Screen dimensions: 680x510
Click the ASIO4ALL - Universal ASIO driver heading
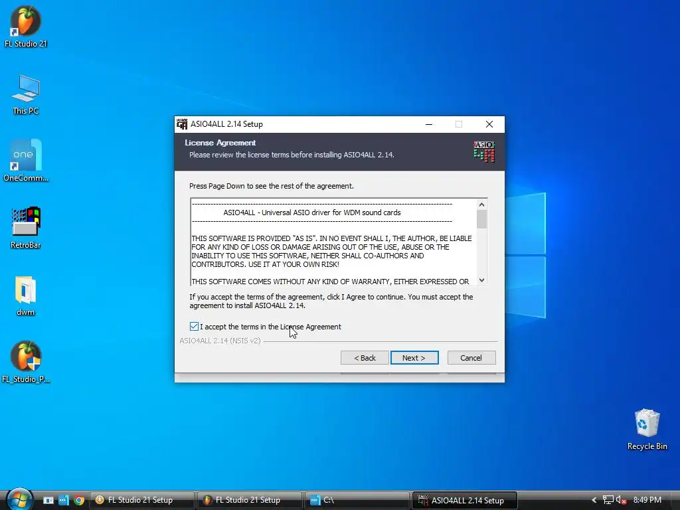click(x=312, y=212)
